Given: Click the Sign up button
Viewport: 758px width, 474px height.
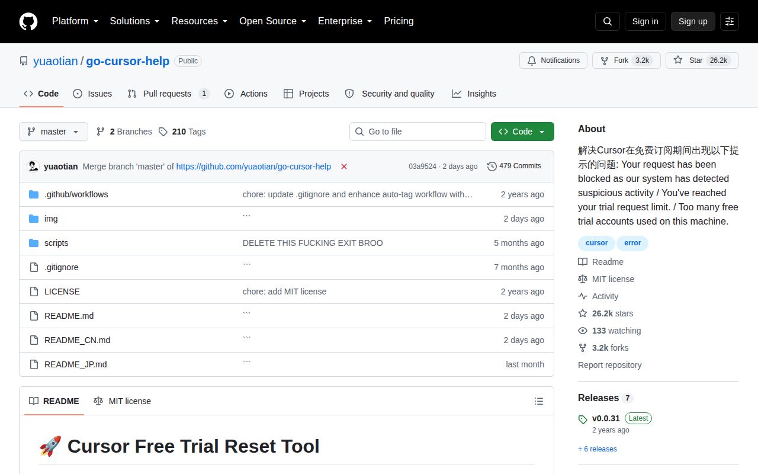Looking at the screenshot, I should click(x=693, y=21).
